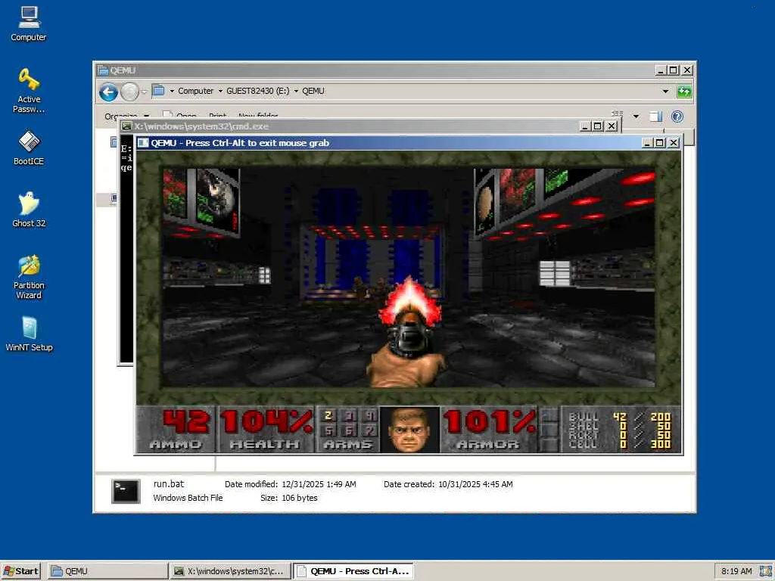Click the run.bat file icon in details pane

pos(126,491)
